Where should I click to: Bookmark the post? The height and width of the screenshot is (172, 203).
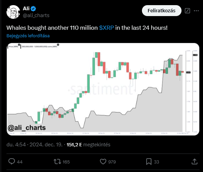click(x=149, y=162)
